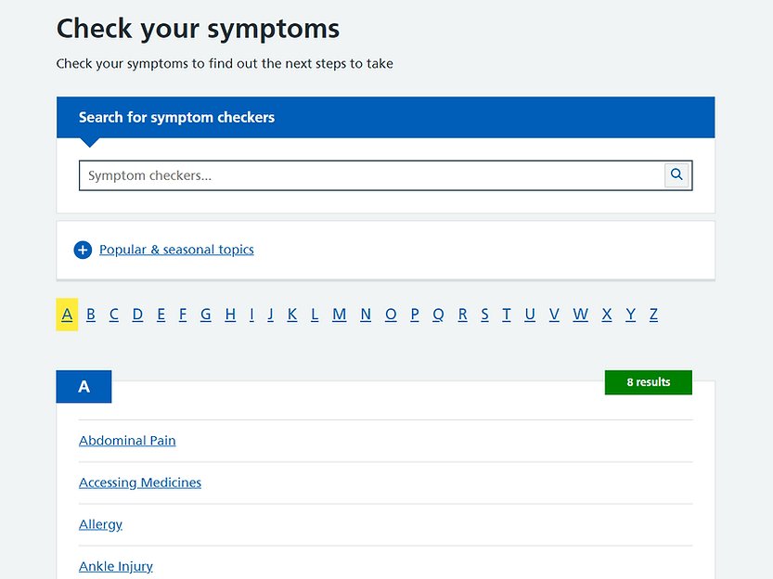Click the Search for symptom checkers header bar

point(386,117)
